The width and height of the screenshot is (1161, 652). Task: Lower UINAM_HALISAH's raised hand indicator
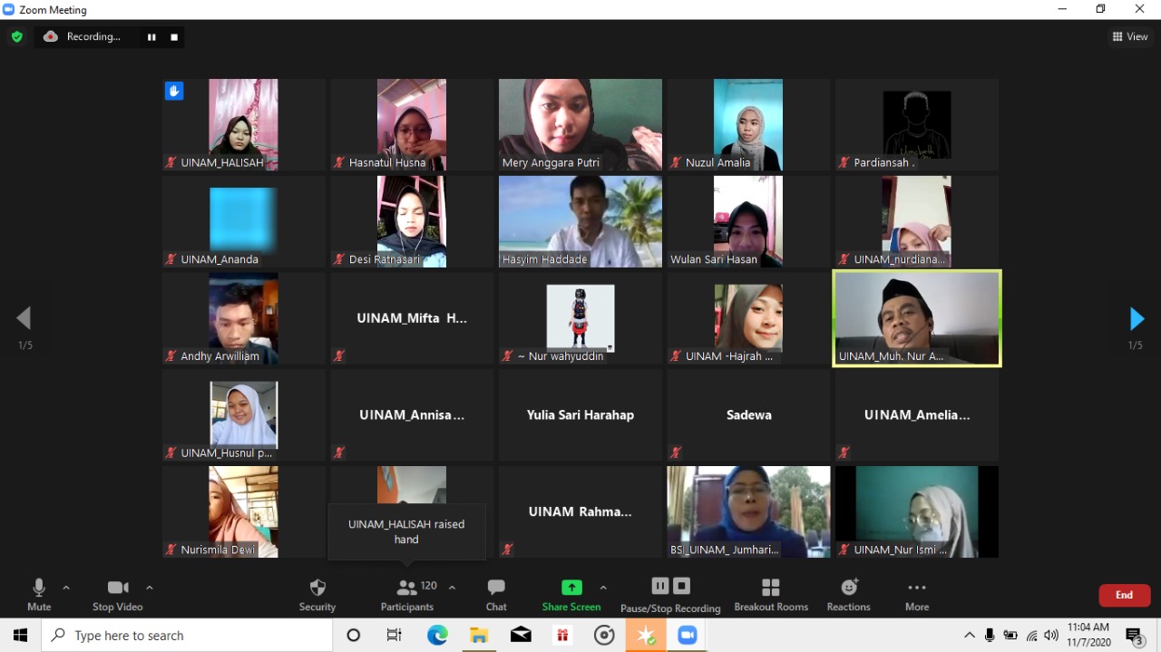173,91
